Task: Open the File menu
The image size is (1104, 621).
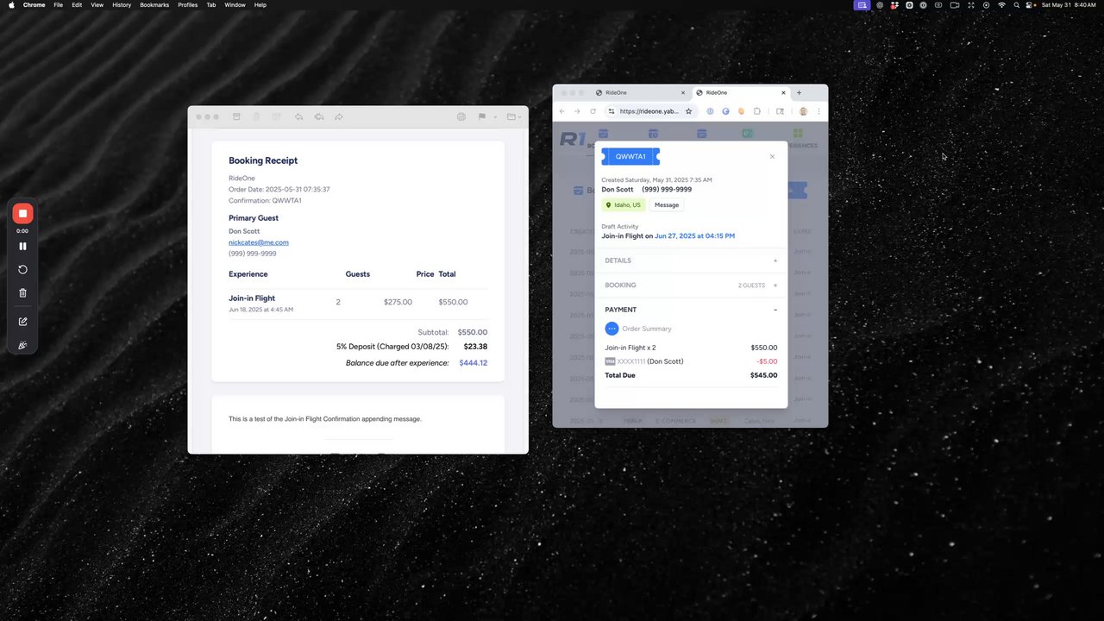Action: (58, 5)
